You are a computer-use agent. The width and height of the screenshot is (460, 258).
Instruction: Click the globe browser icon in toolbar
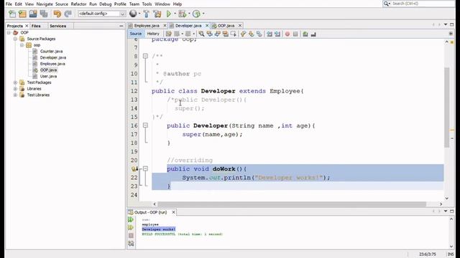133,14
